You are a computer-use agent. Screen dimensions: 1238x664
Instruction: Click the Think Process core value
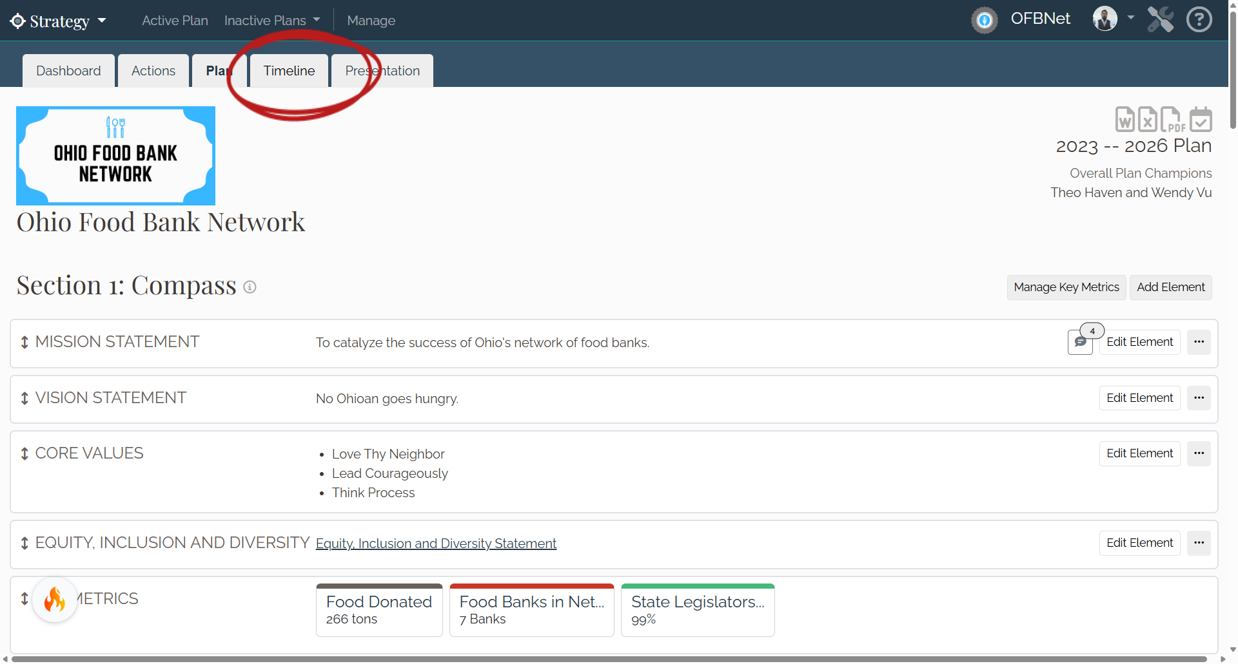tap(373, 493)
